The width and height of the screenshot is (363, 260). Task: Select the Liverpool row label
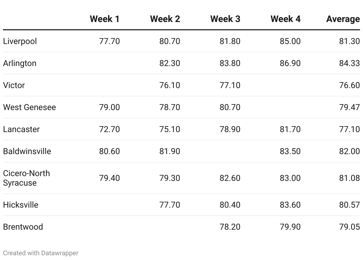click(x=20, y=41)
